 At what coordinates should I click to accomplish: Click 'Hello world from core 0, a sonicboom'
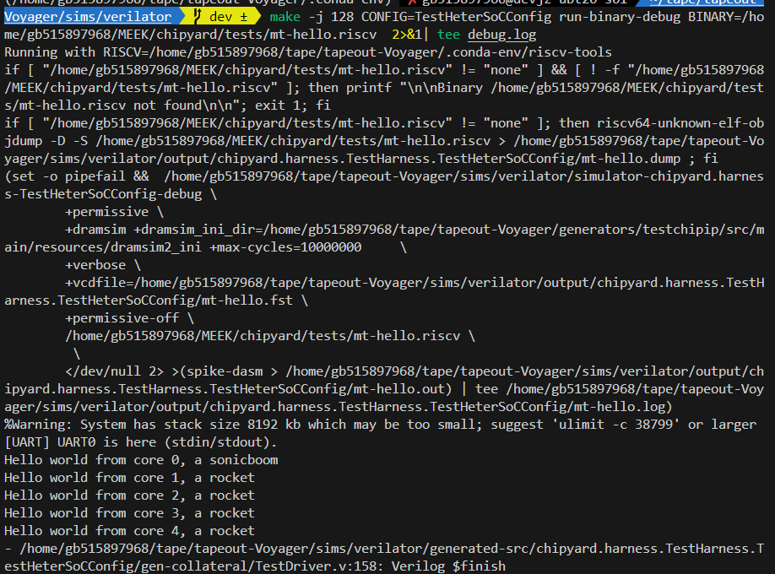click(x=141, y=460)
